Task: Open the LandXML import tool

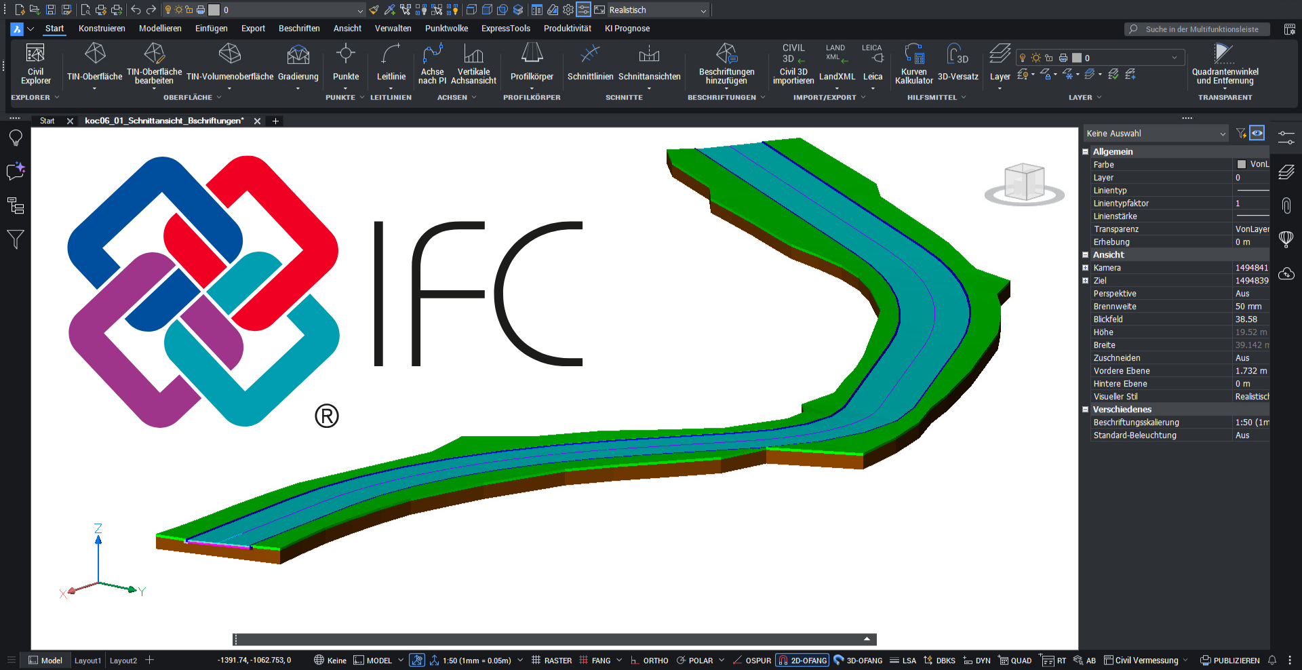Action: coord(837,64)
